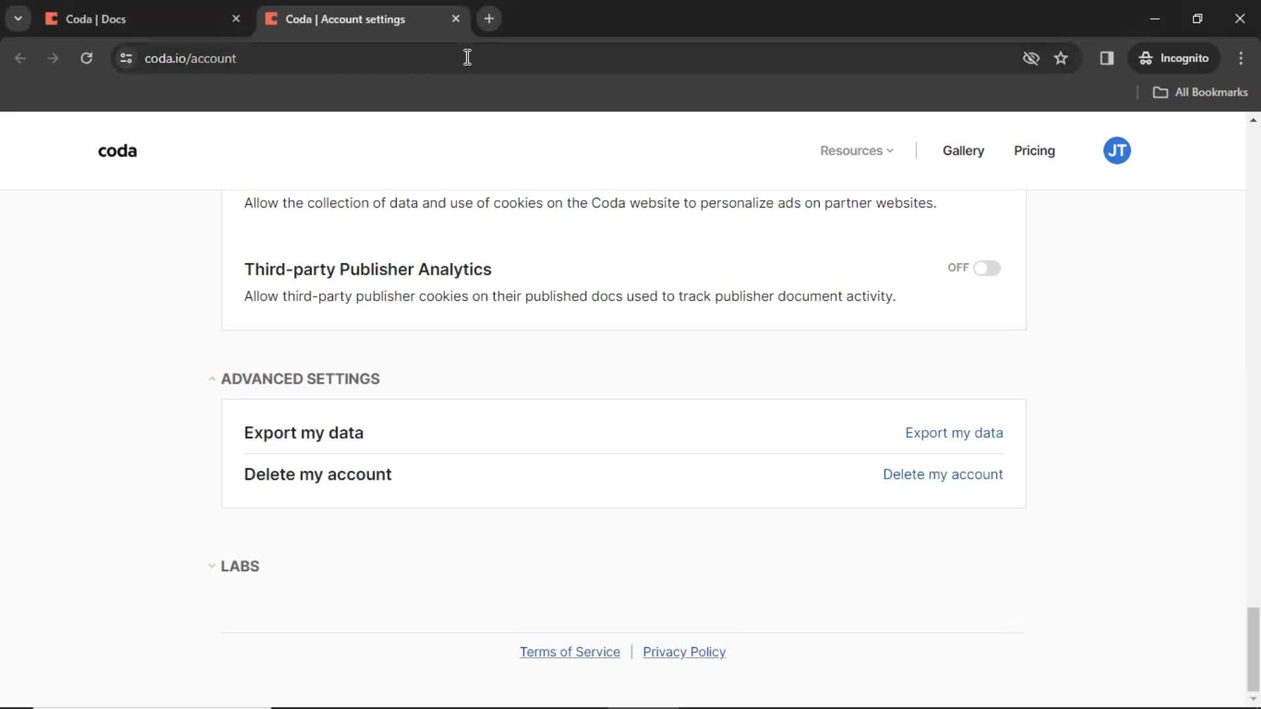Click the browser refresh icon
Image resolution: width=1261 pixels, height=709 pixels.
click(x=87, y=58)
